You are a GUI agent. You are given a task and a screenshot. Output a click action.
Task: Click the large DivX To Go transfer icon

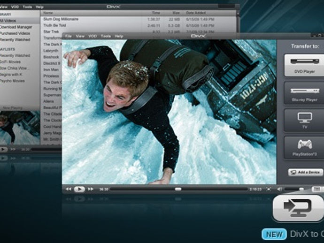[x=298, y=208]
